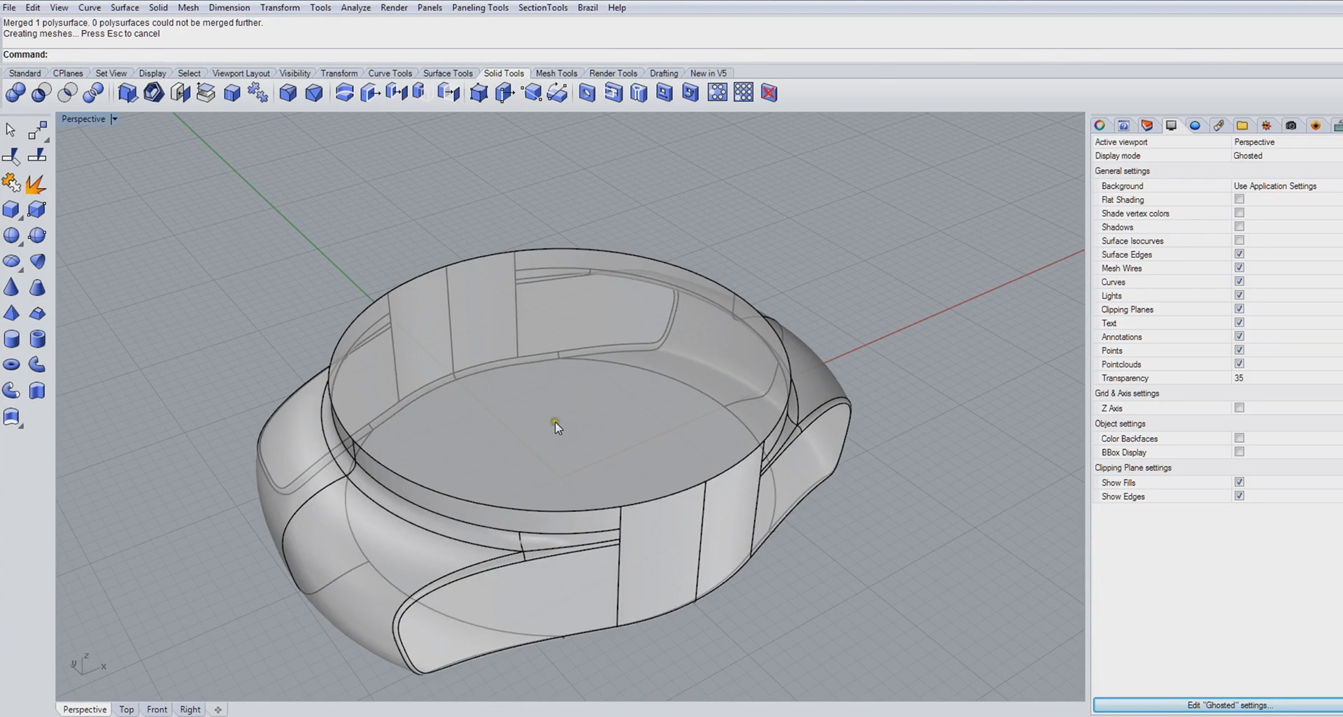Disable the Surface Edges checkbox
Image resolution: width=1343 pixels, height=717 pixels.
click(x=1239, y=254)
